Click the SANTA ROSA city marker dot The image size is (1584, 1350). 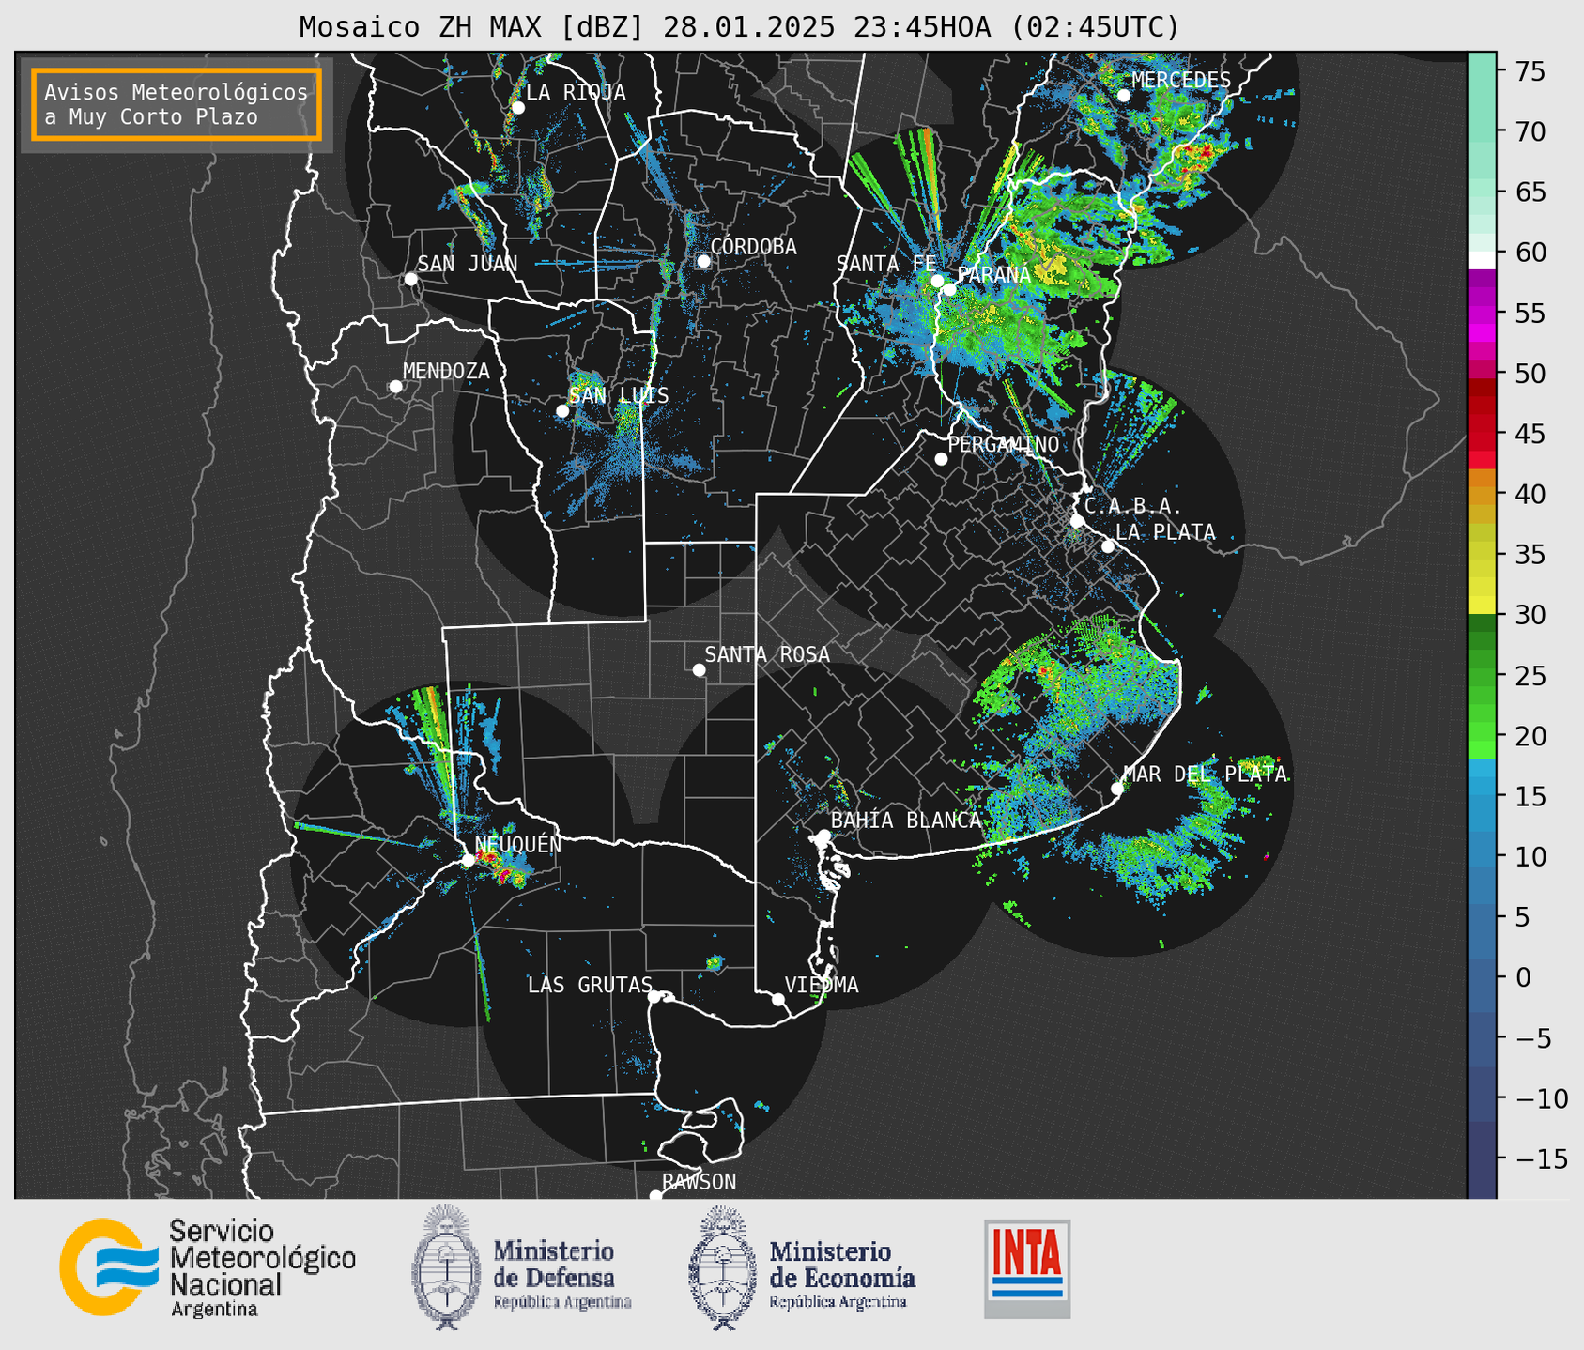(699, 669)
